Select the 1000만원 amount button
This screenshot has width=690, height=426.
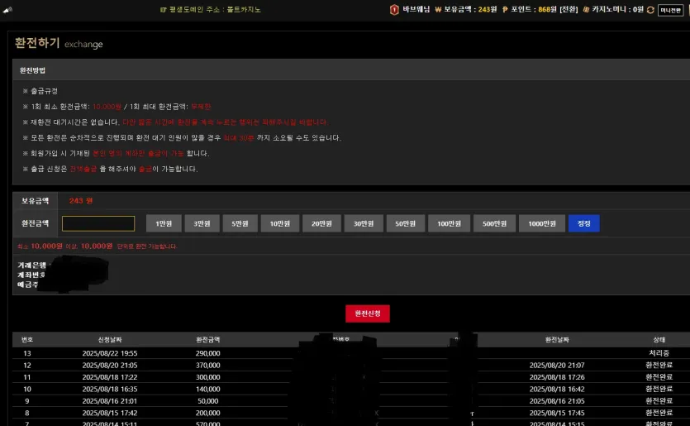542,223
